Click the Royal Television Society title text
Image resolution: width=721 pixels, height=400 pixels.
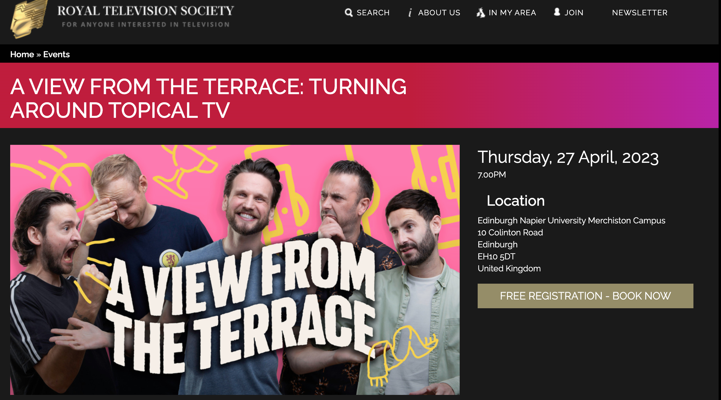(146, 11)
